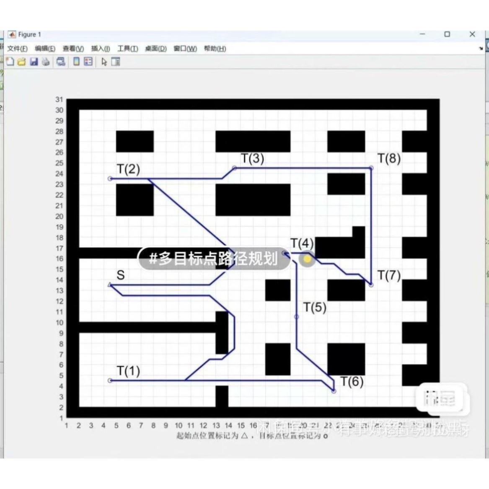Select the T(6) path endpoint marker
Image resolution: width=489 pixels, height=489 pixels.
334,391
